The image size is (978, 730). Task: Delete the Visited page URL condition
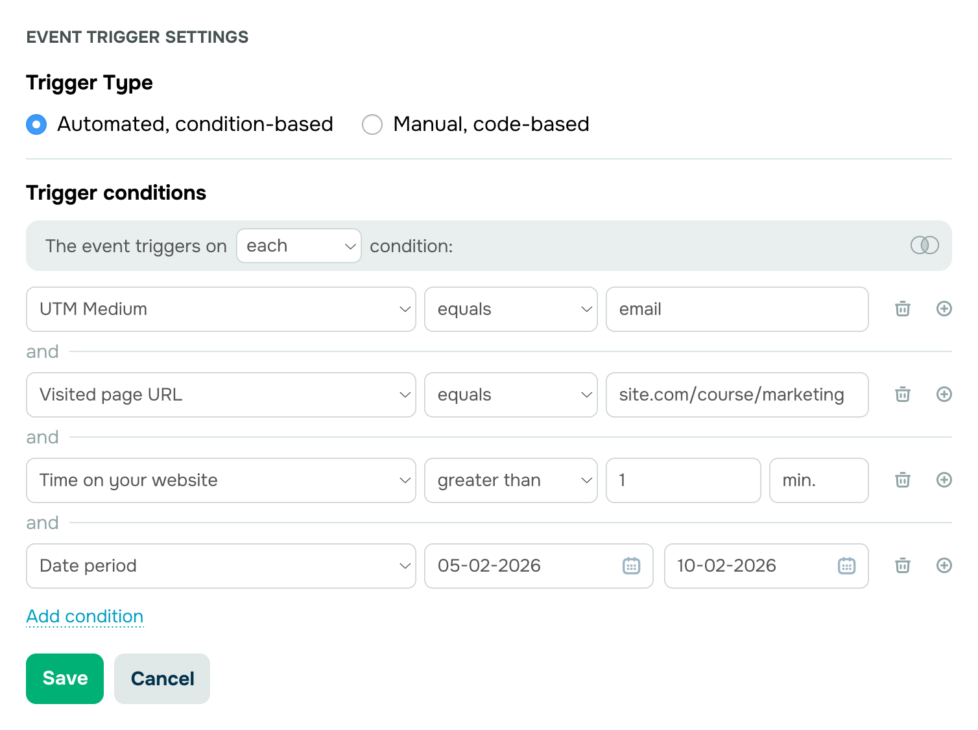[902, 395]
